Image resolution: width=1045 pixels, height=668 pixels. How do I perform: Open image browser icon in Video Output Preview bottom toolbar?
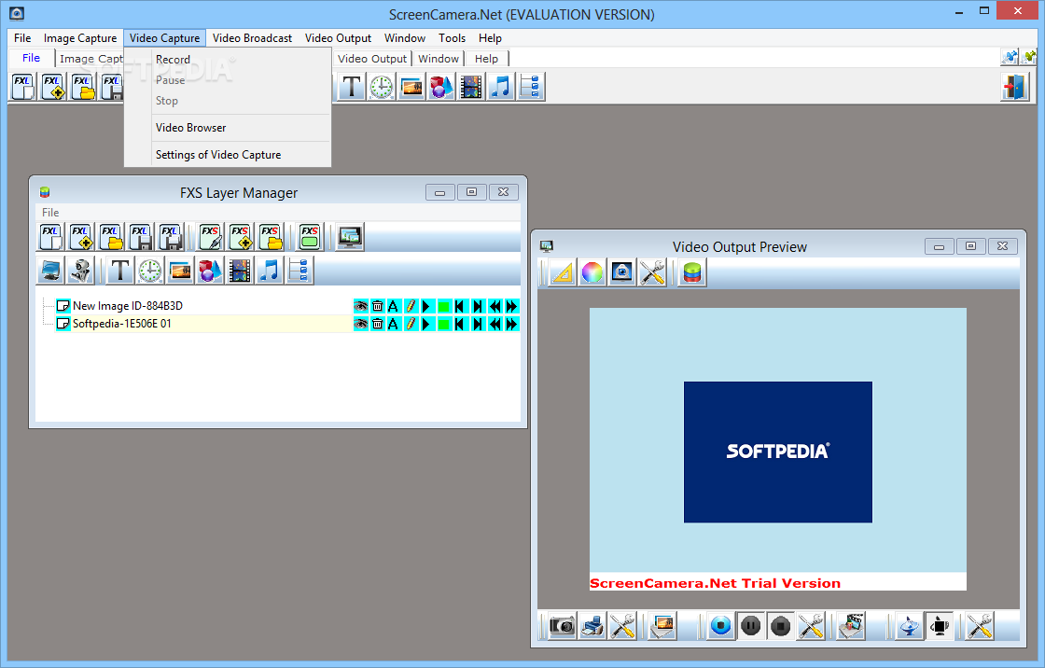coord(663,626)
